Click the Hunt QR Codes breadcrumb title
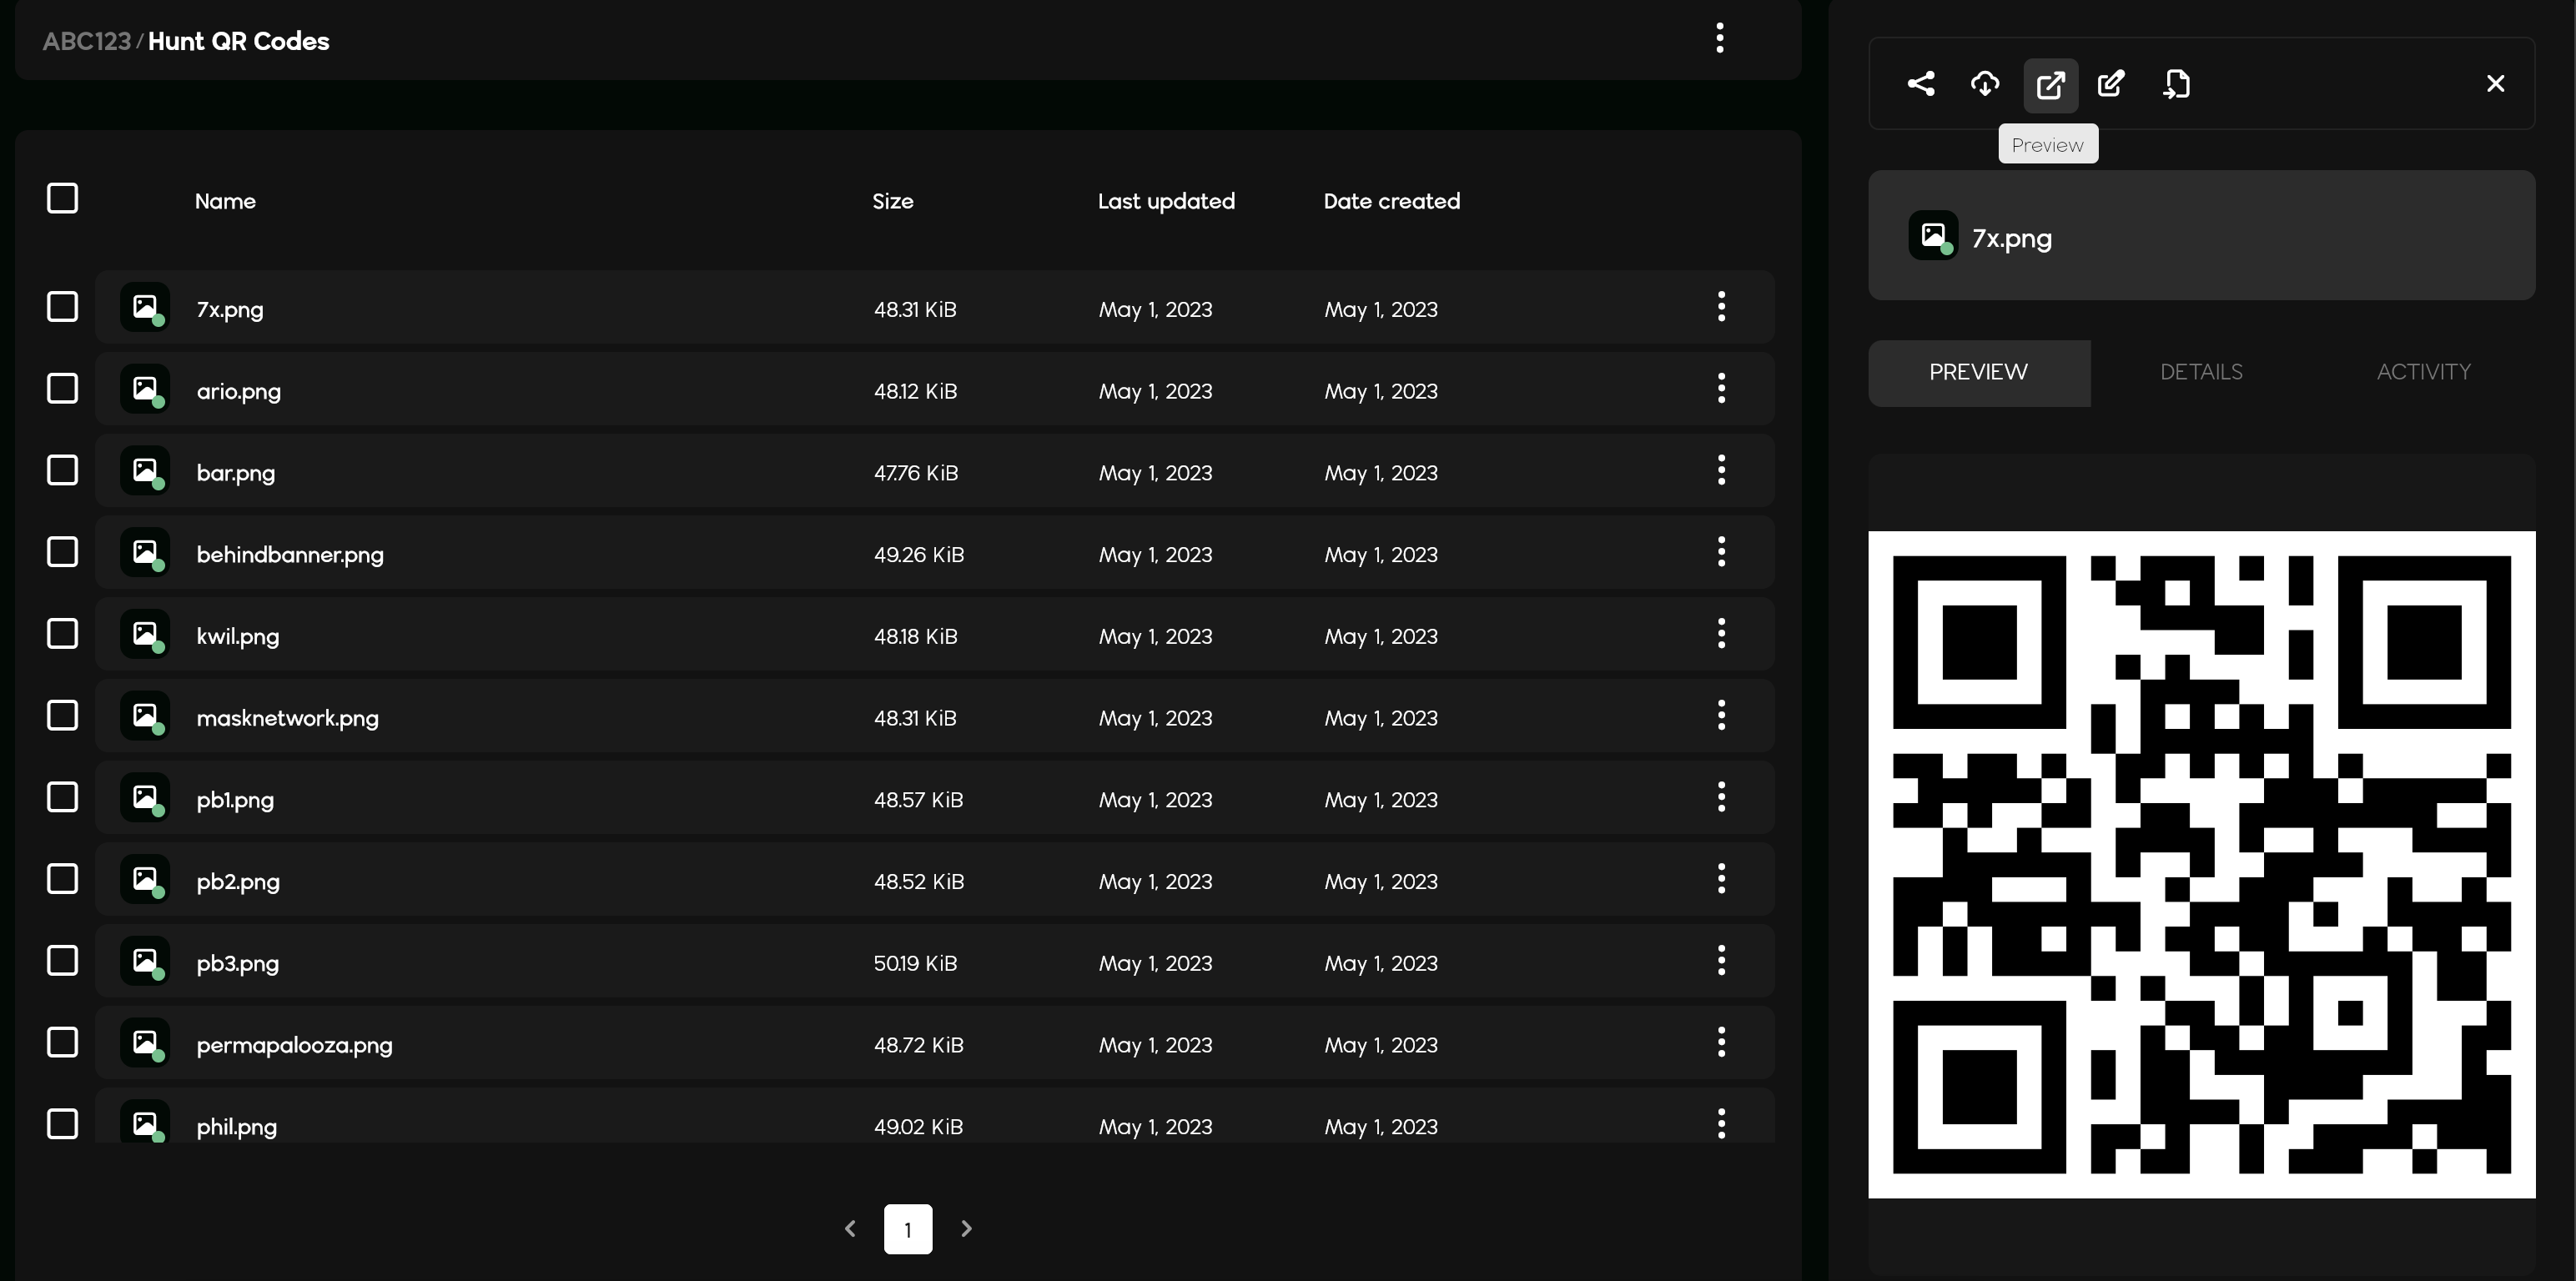The width and height of the screenshot is (2576, 1281). point(239,41)
